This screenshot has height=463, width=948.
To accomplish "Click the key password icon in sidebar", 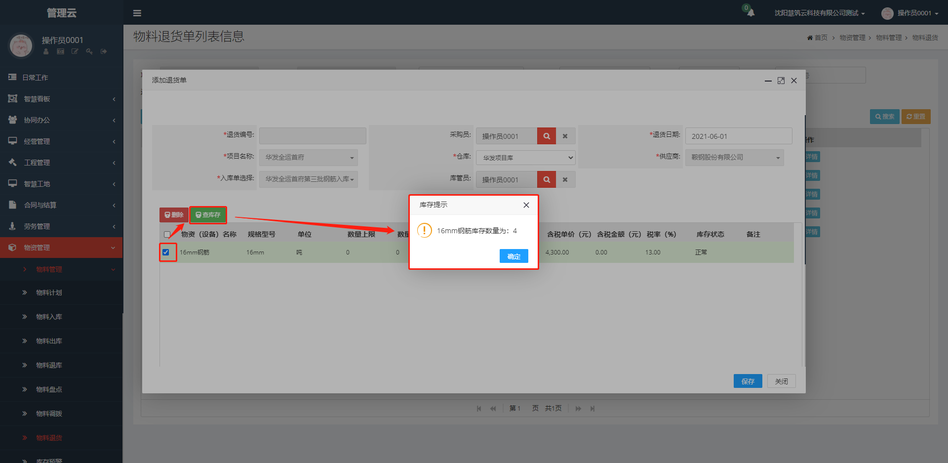I will click(x=89, y=51).
